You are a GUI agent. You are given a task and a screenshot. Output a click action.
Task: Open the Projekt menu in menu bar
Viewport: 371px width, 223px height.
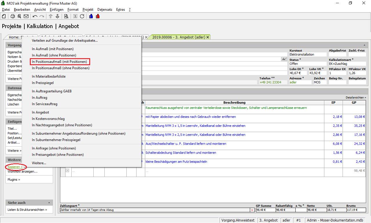88,10
